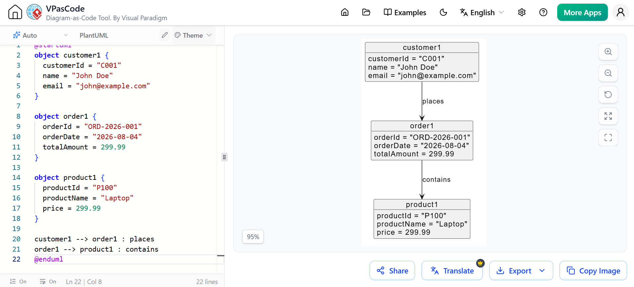The image size is (634, 287).
Task: Toggle word wrap On in the status bar
Action: point(48,282)
